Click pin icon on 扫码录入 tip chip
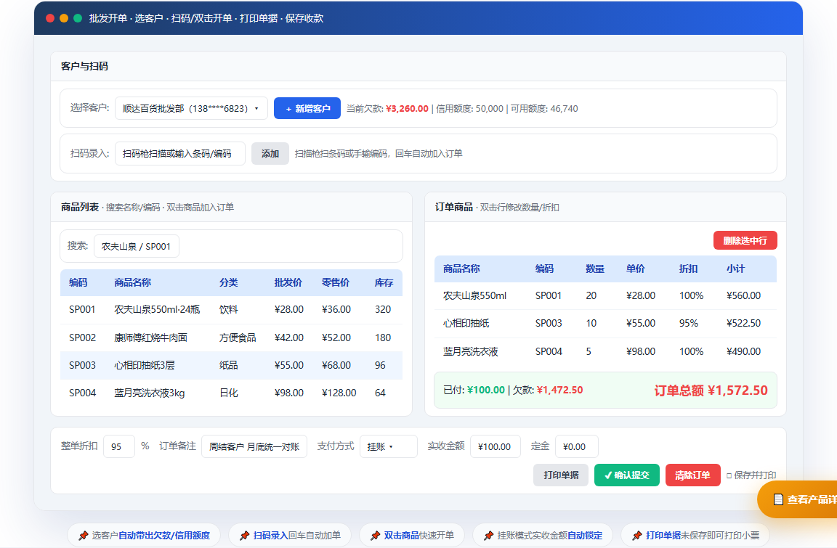 coord(244,535)
